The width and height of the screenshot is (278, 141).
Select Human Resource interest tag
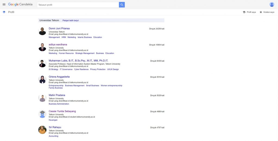tap(66, 53)
